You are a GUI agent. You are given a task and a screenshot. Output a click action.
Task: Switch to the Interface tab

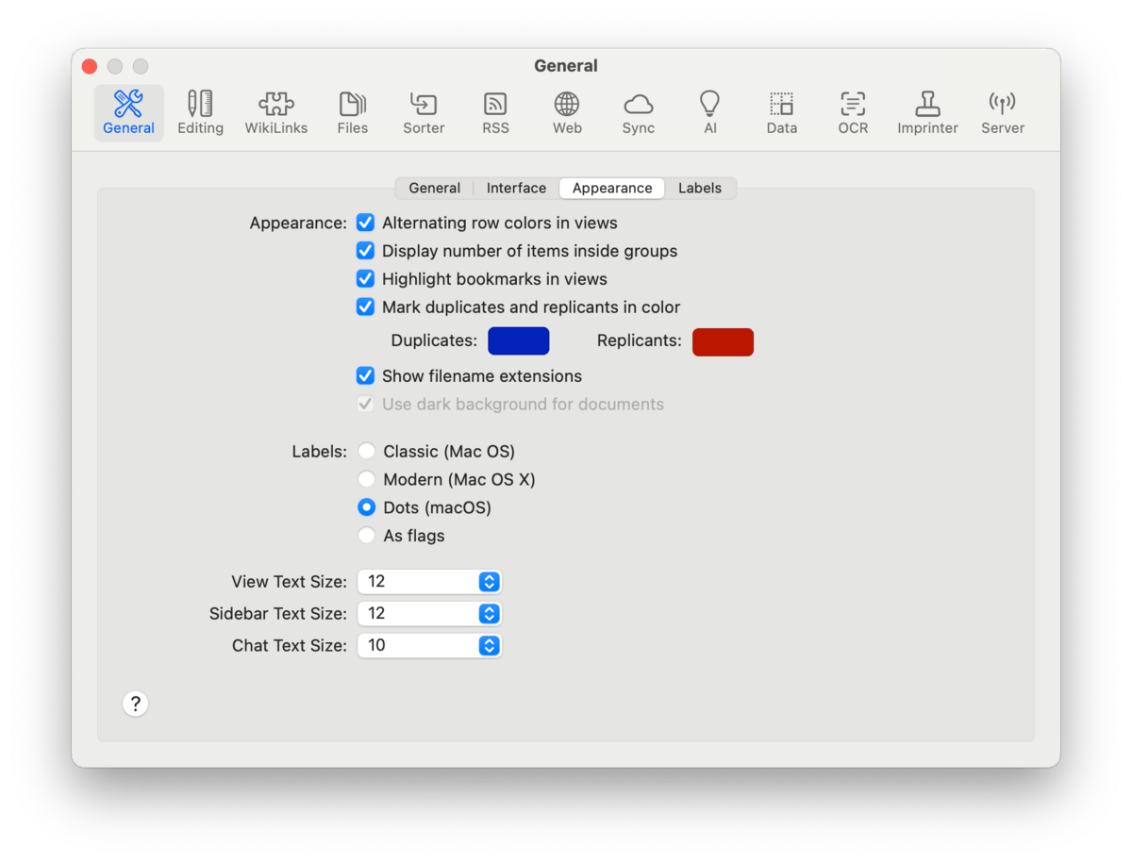click(x=516, y=189)
